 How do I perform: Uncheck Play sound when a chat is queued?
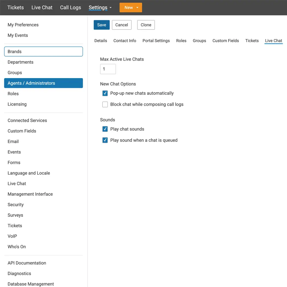(105, 140)
